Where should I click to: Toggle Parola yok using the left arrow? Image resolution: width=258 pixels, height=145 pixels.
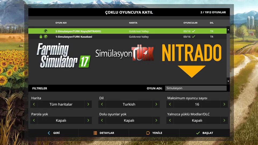pos(34,120)
